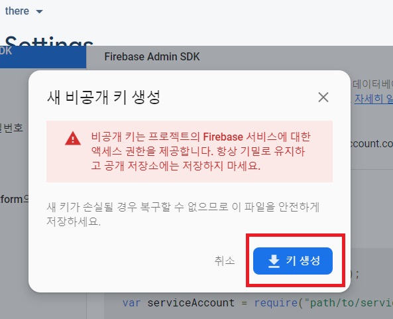Open the 자세히 알아보기 link
Image resolution: width=393 pixels, height=319 pixels.
(374, 99)
